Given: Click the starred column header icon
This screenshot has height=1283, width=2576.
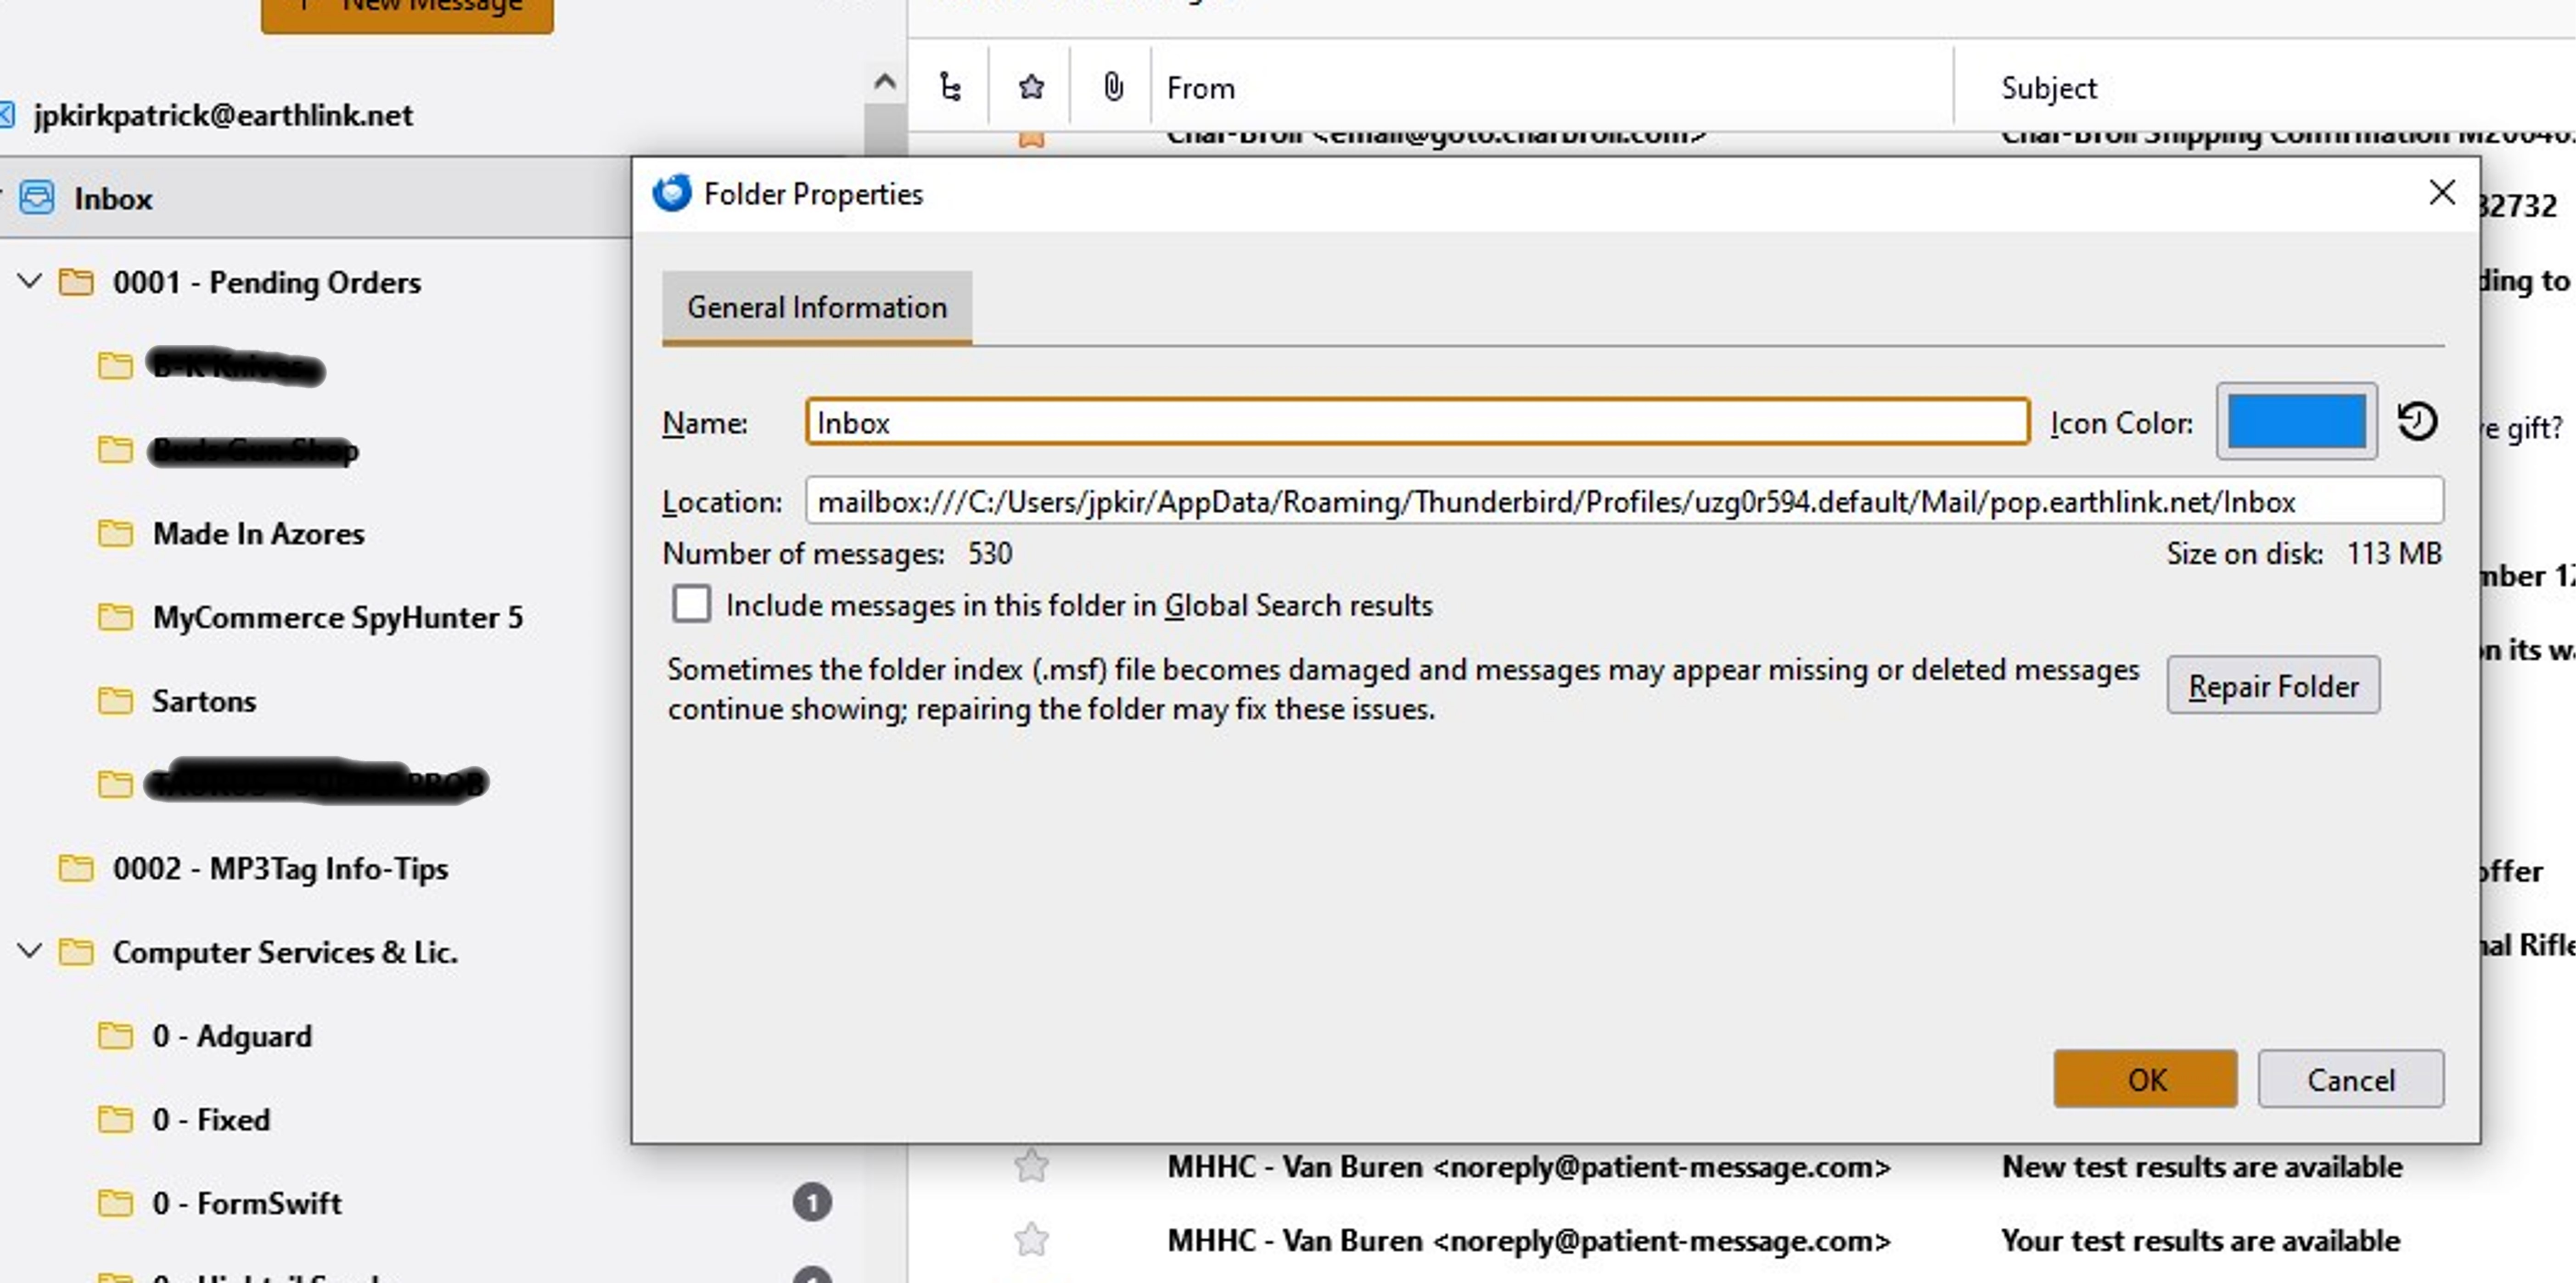Looking at the screenshot, I should 1031,88.
